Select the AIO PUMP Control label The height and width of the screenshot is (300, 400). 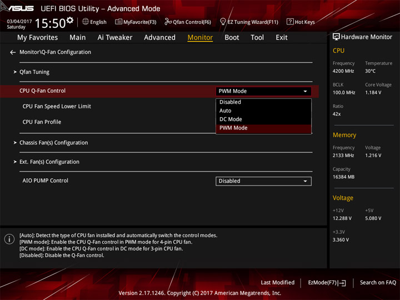click(45, 181)
